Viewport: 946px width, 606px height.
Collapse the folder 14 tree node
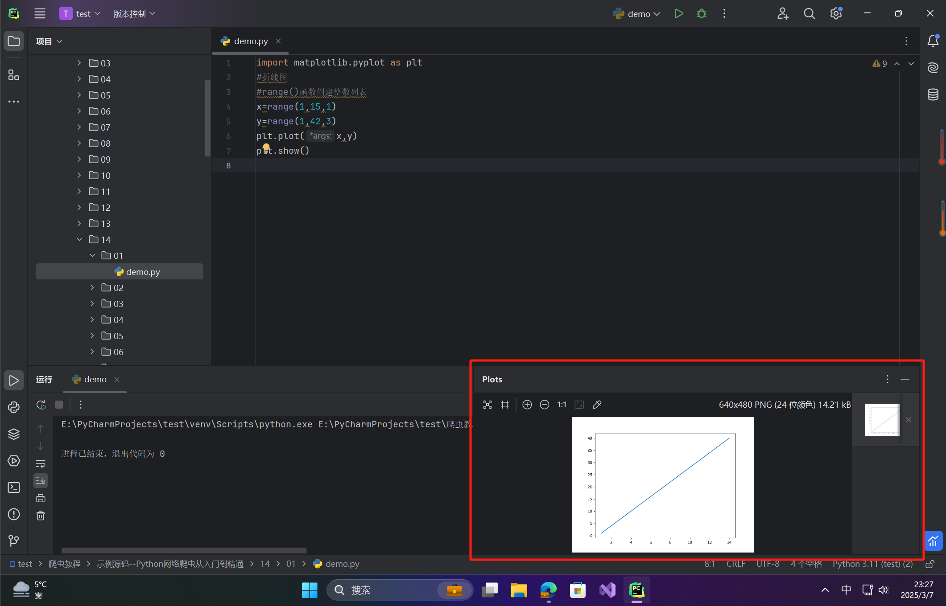tap(79, 239)
